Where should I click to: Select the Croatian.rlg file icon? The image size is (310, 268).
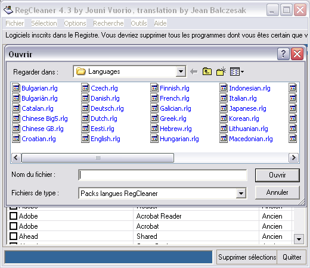click(x=16, y=138)
